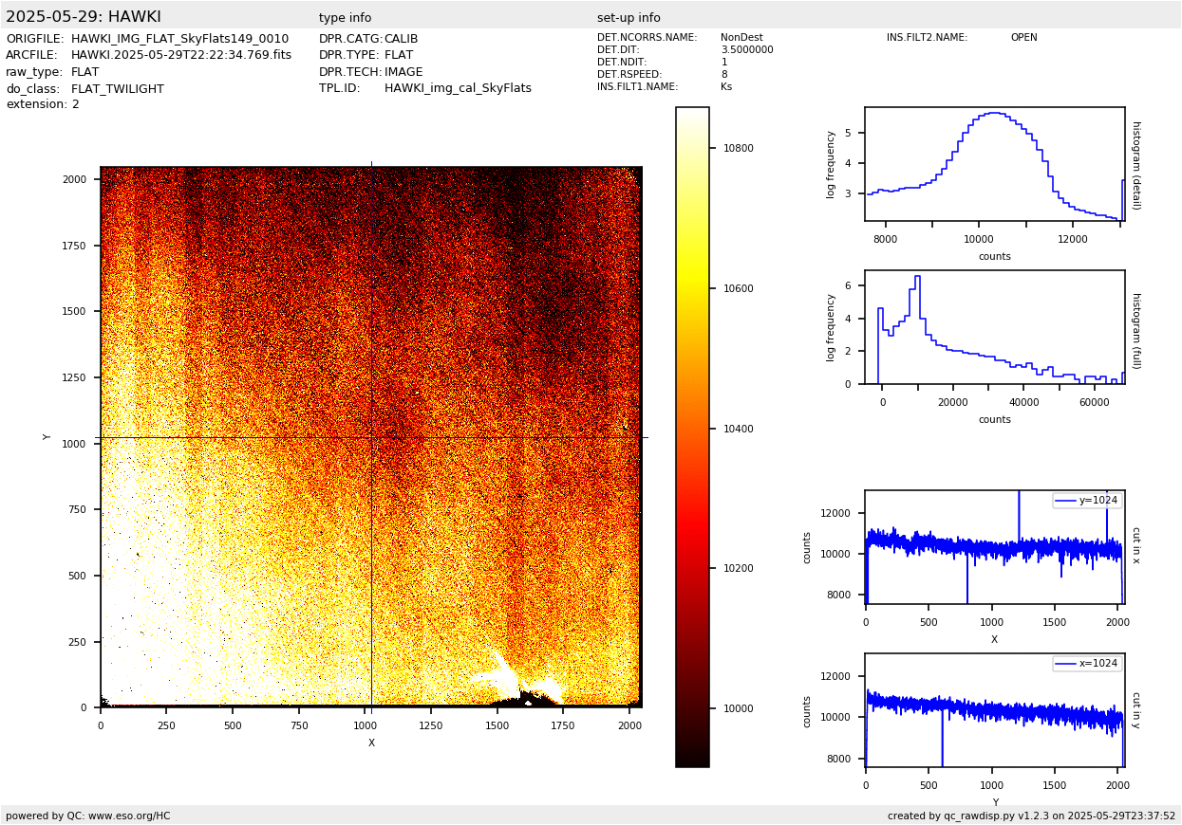1182x825 pixels.
Task: Click the qc_rawdisp.py creation note in footer
Action: pyautogui.click(x=1031, y=816)
